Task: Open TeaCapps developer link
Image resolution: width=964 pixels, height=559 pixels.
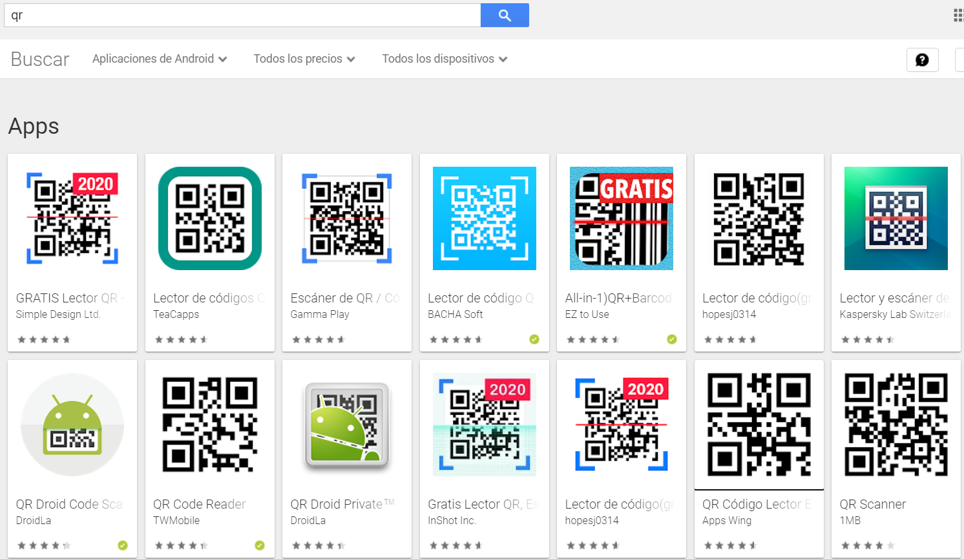Action: (x=176, y=314)
